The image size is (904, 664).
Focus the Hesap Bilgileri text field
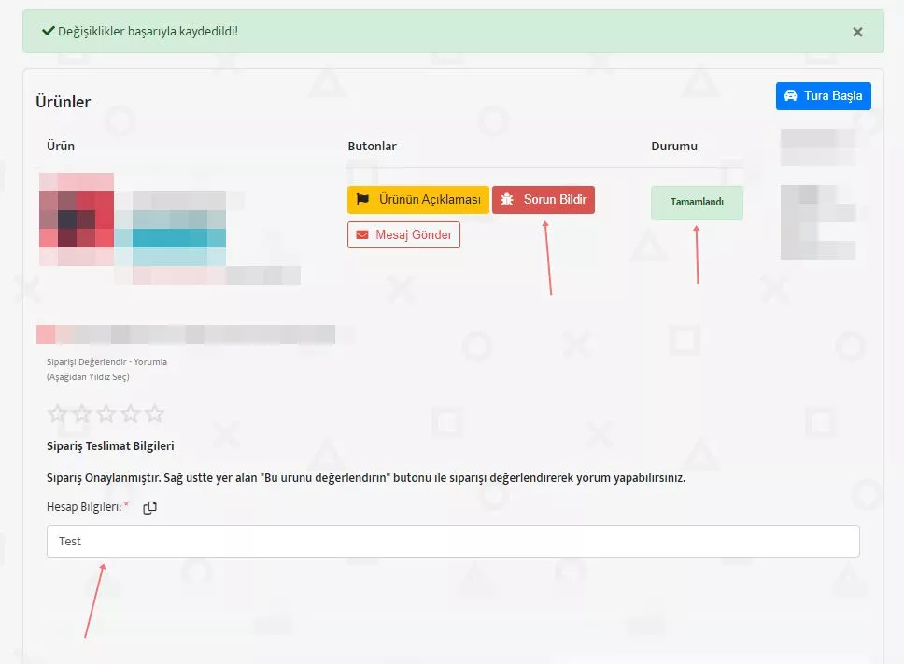coord(453,542)
